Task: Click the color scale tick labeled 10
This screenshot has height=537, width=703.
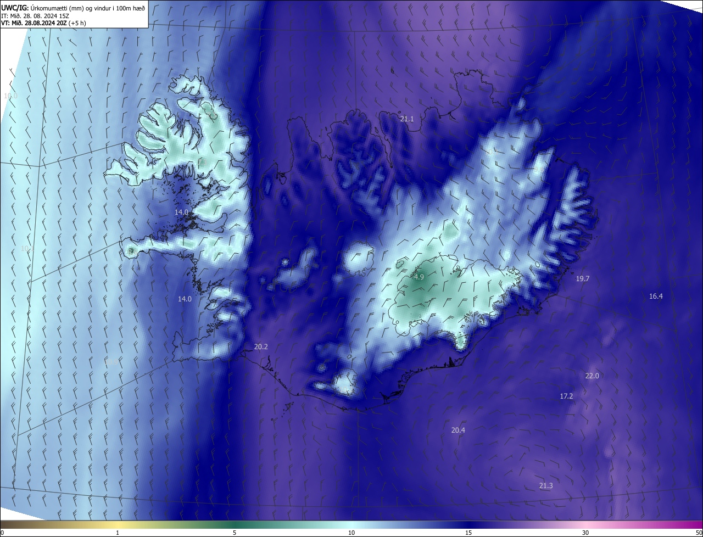Action: coord(351,533)
